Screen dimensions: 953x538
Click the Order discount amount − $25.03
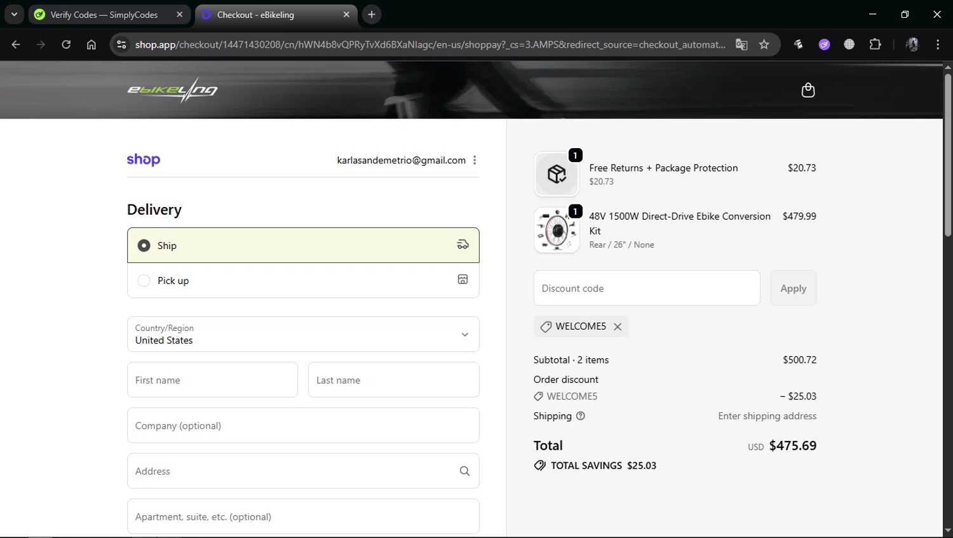point(799,396)
